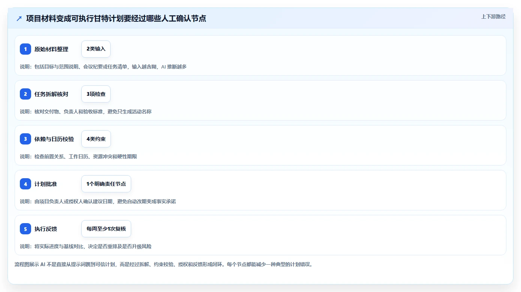Click the description starting 说明：将实际进度与基线对比
Screen dimensions: 521x292
85,246
